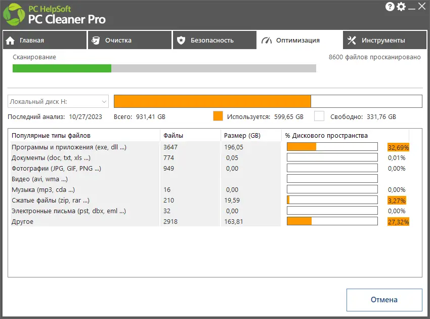Click the 2918 files count
The width and height of the screenshot is (430, 319).
coord(170,222)
